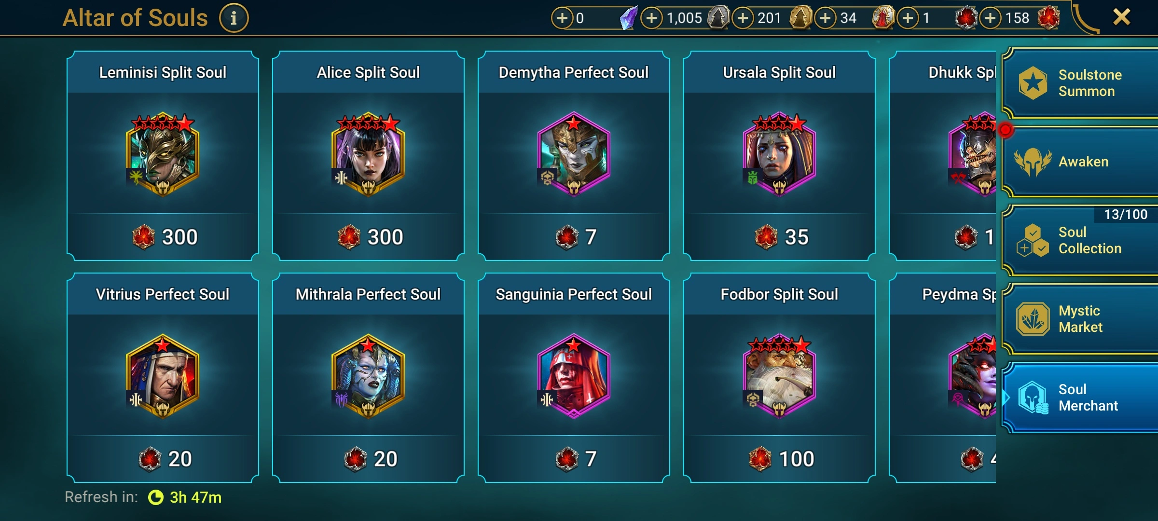Select Alice champion portrait

368,154
